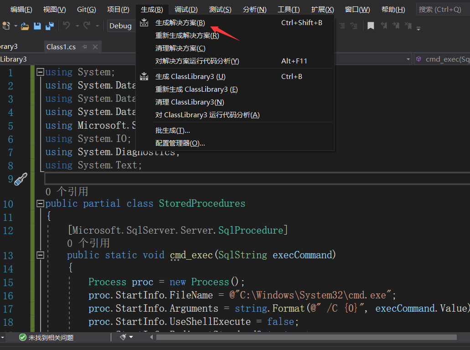Open the 测试(S) menu

point(220,10)
